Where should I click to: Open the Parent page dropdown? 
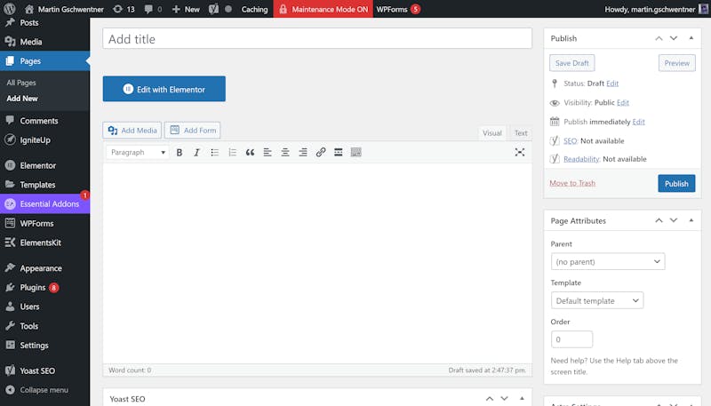[608, 261]
